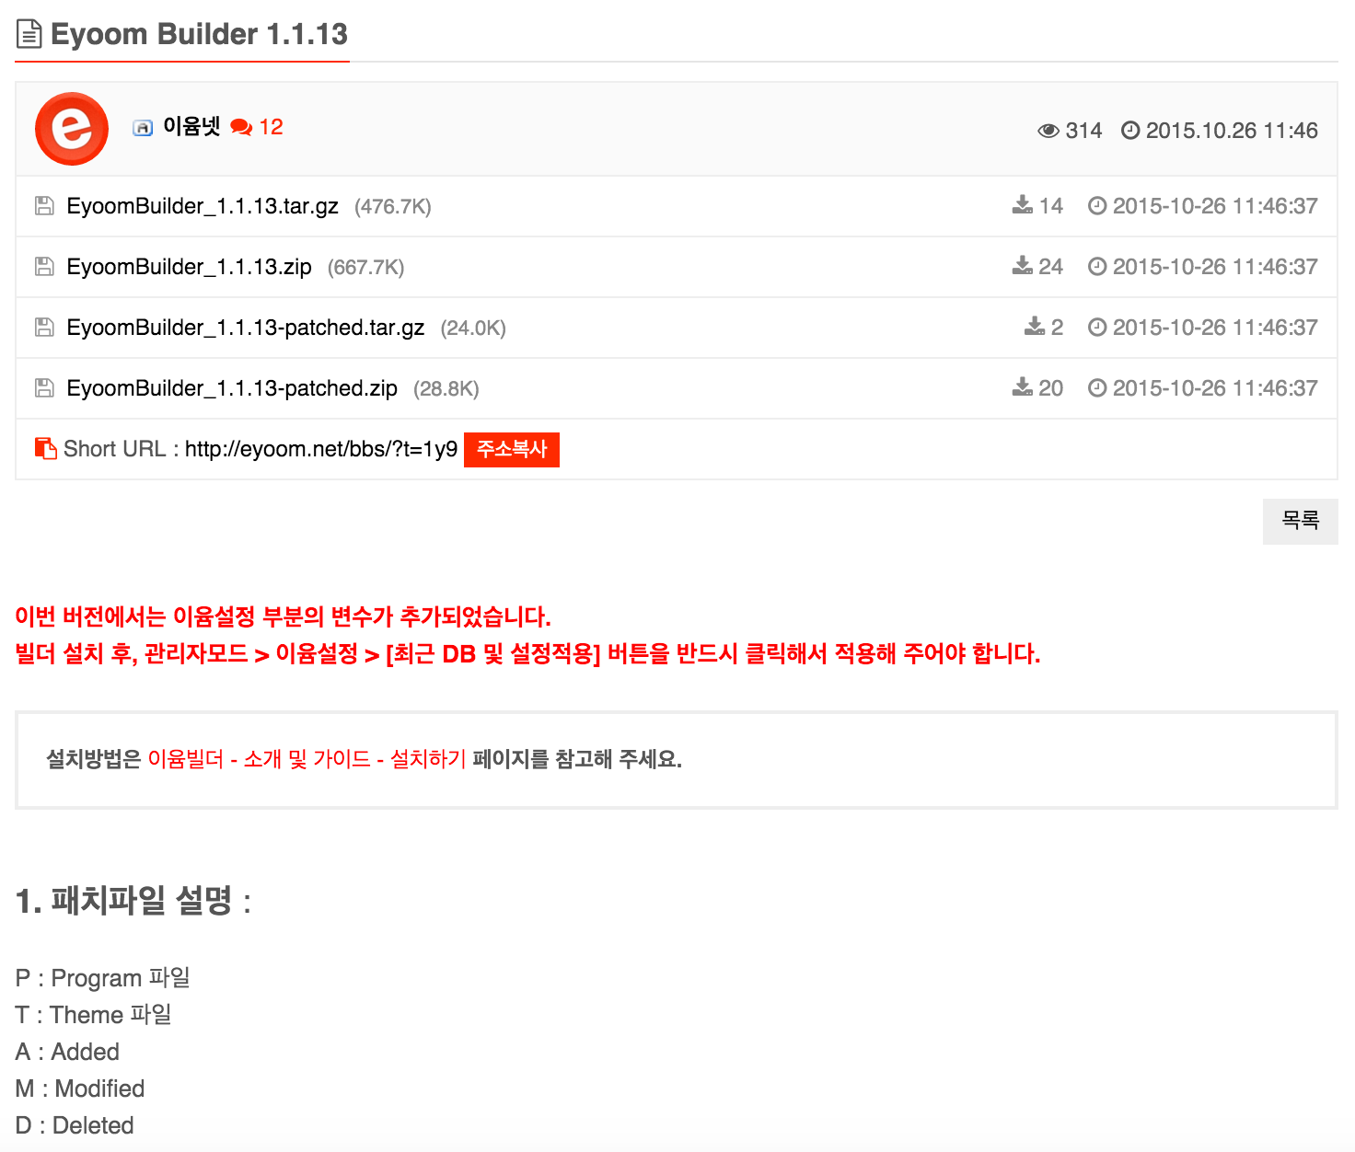Download EyoomBuilder_1.1.13.zip
Screen dimensions: 1355x1152
[189, 267]
